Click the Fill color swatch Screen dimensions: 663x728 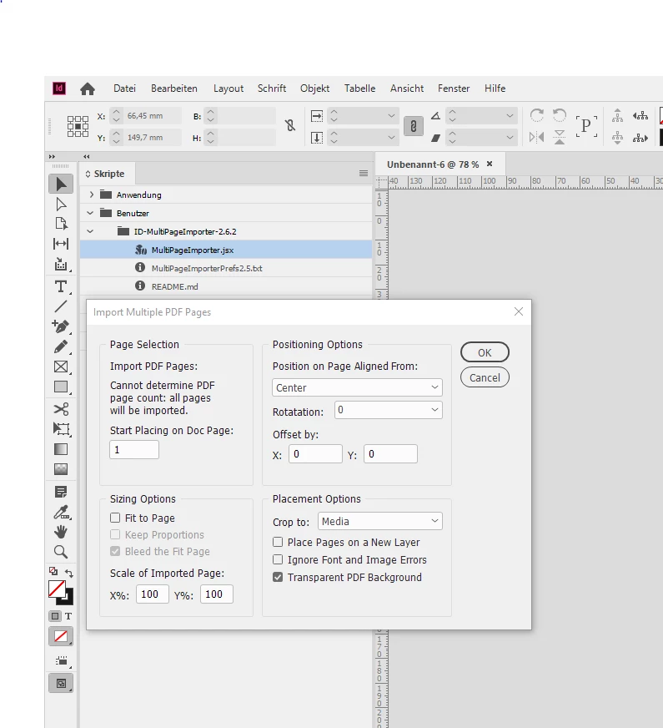pos(57,589)
